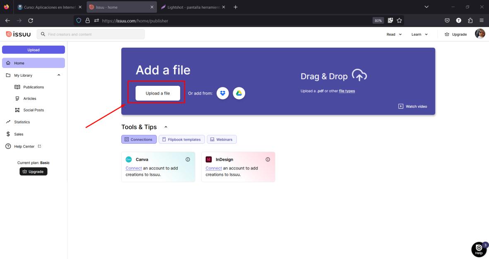The height and width of the screenshot is (259, 489).
Task: Click the padlock site info icon
Action: pyautogui.click(x=88, y=21)
